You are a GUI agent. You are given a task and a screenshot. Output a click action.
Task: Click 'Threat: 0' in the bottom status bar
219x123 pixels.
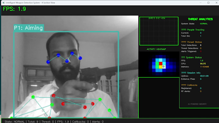(x=48, y=121)
